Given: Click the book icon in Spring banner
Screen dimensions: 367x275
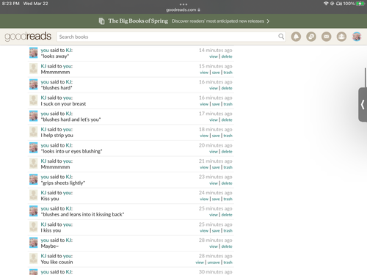Looking at the screenshot, I should point(101,21).
